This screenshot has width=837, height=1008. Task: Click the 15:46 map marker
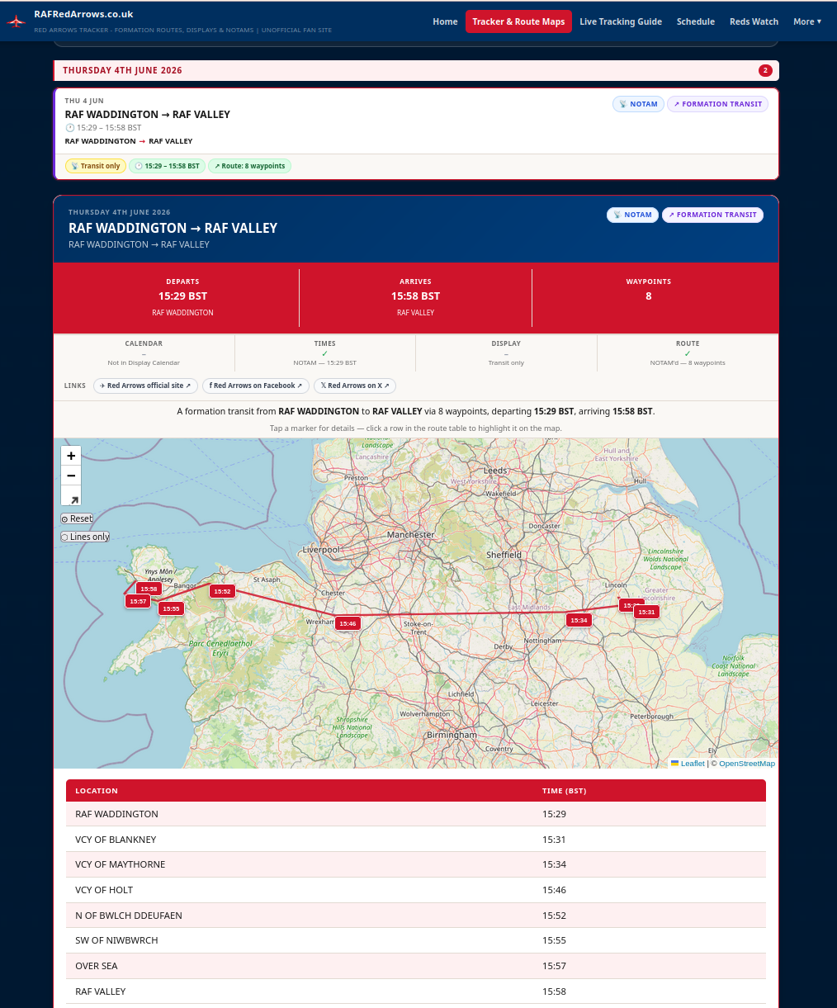click(x=348, y=624)
